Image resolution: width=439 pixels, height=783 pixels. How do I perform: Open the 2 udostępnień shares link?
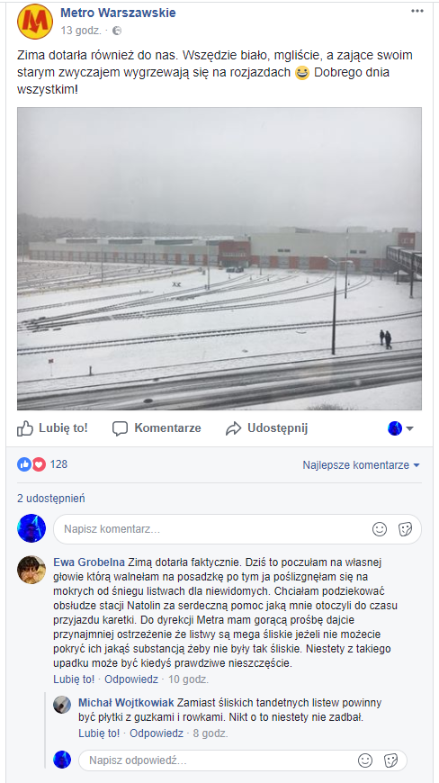51,498
